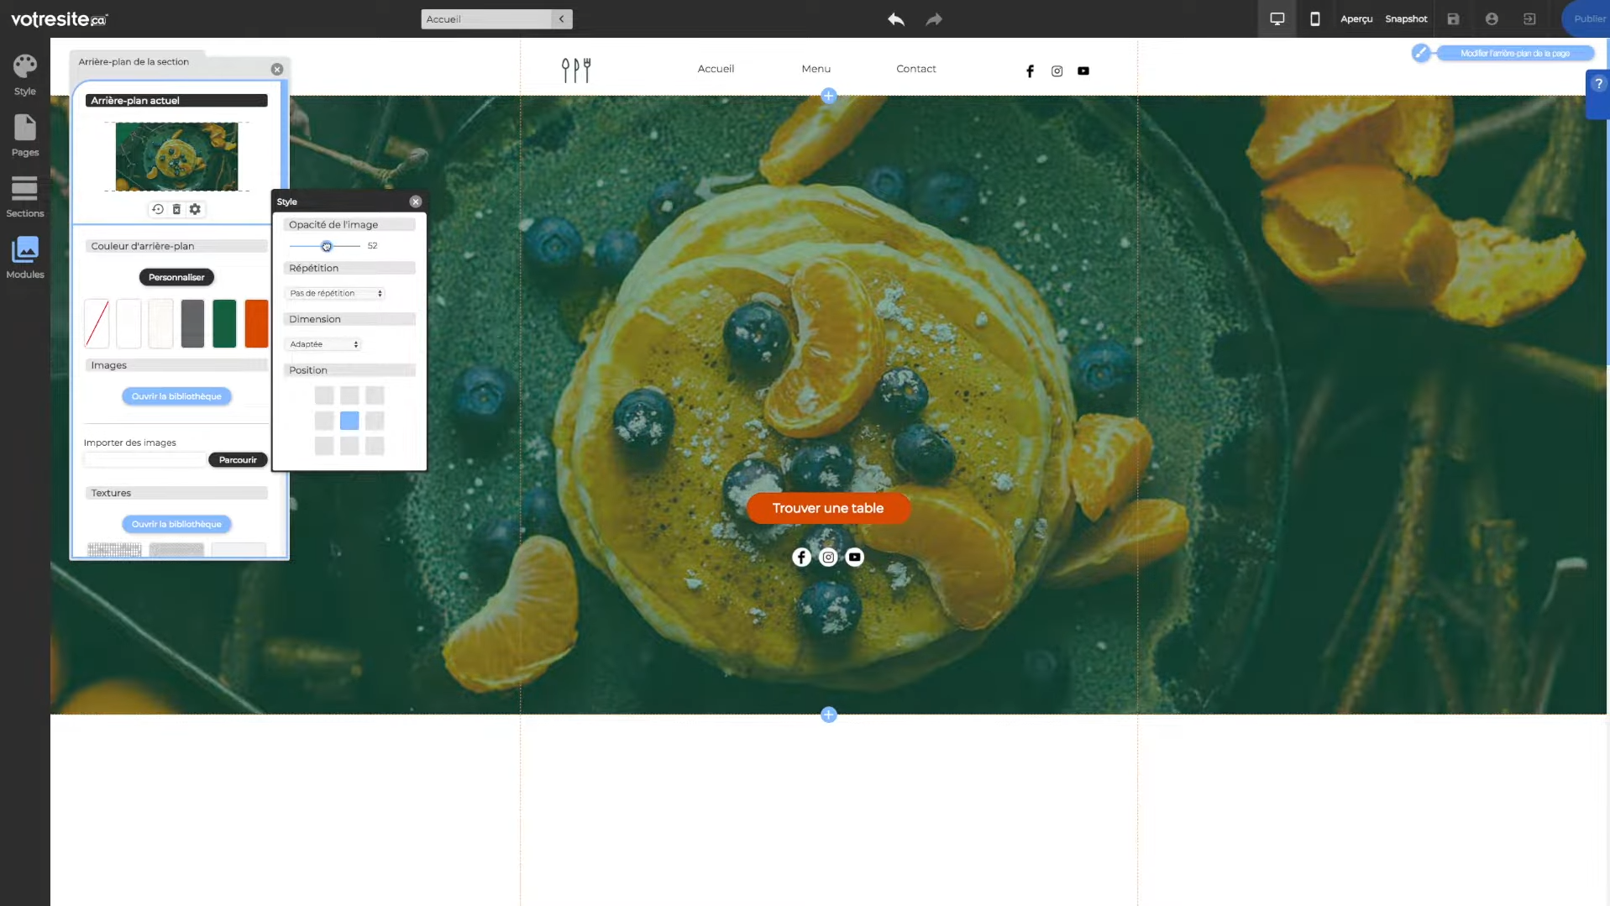Click the Parcourir button
1610x906 pixels.
pos(238,460)
